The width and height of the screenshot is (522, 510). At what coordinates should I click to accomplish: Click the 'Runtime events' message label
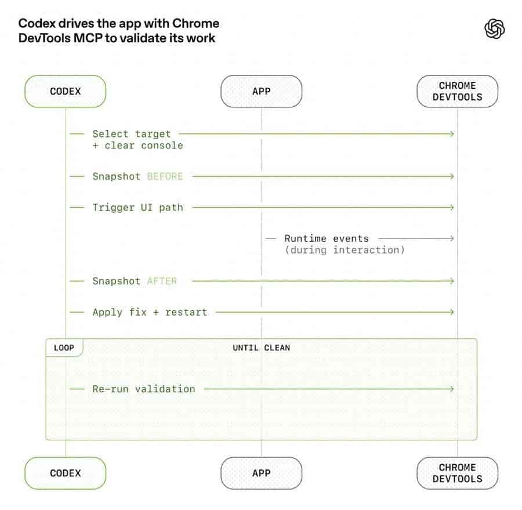(x=327, y=238)
